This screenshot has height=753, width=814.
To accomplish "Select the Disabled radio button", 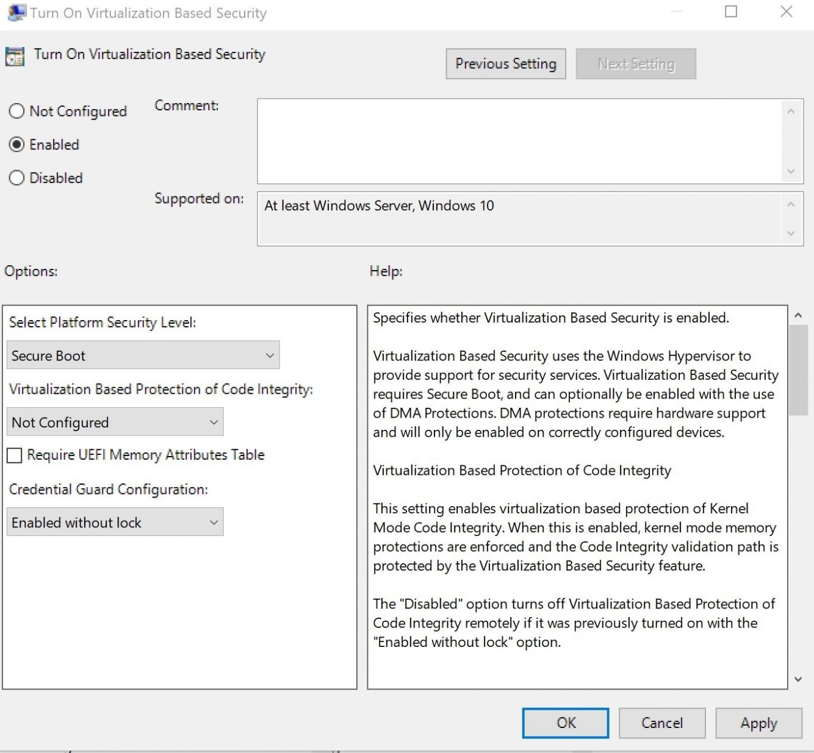I will [16, 177].
